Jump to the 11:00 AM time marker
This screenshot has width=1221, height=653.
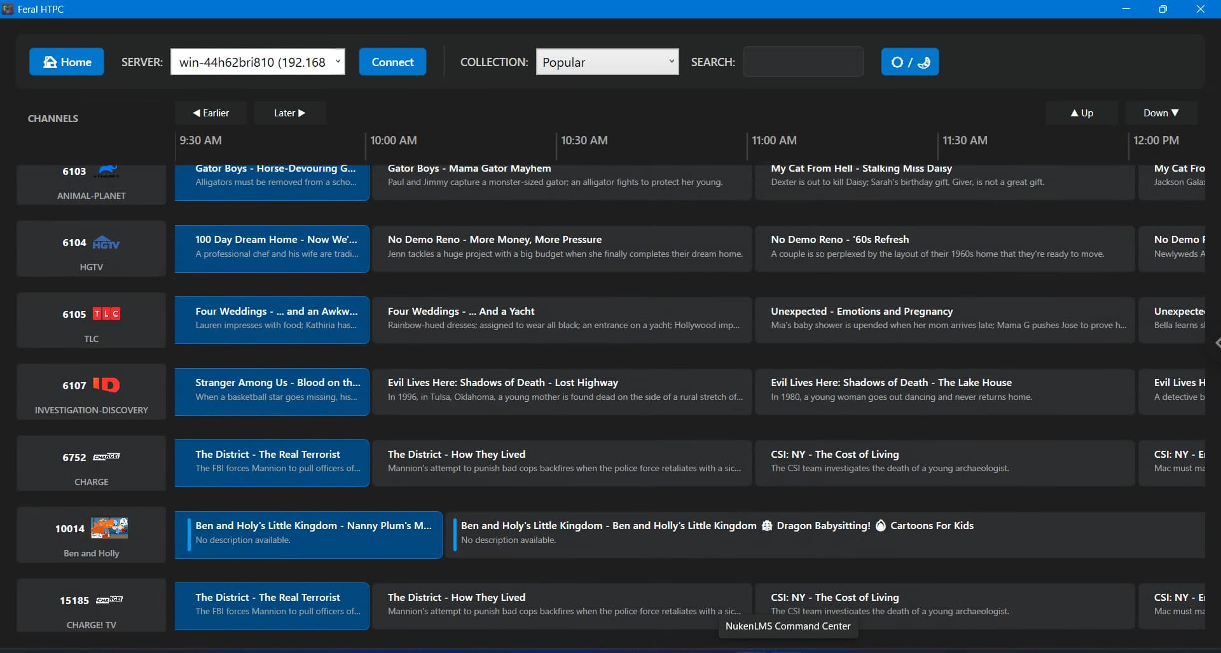(x=774, y=141)
